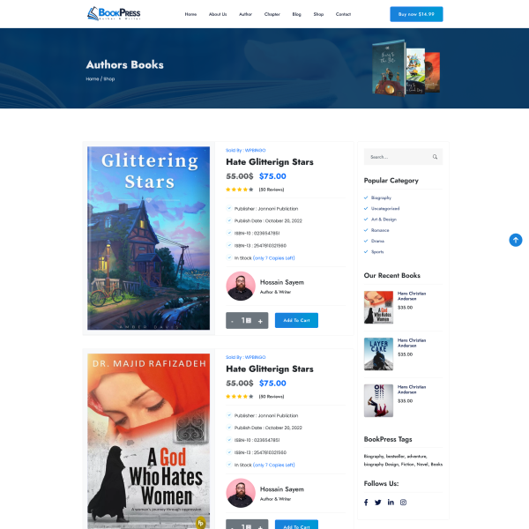Click the Home breadcrumb link
The width and height of the screenshot is (529, 529).
[92, 79]
